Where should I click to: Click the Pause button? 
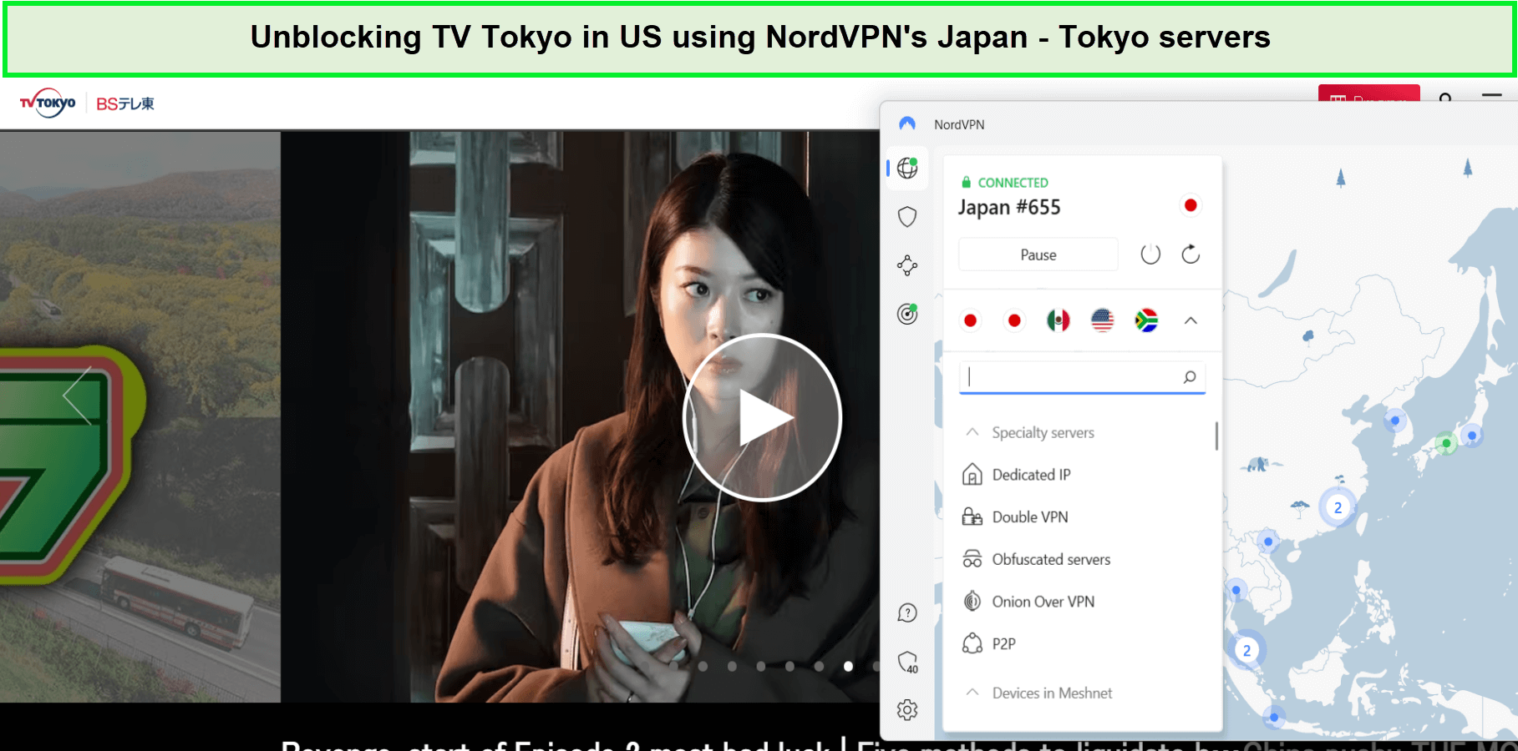[x=1038, y=255]
